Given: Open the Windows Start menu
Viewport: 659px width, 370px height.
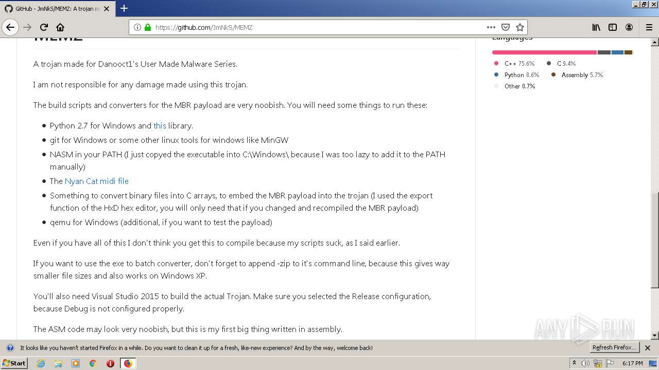Looking at the screenshot, I should point(14,363).
